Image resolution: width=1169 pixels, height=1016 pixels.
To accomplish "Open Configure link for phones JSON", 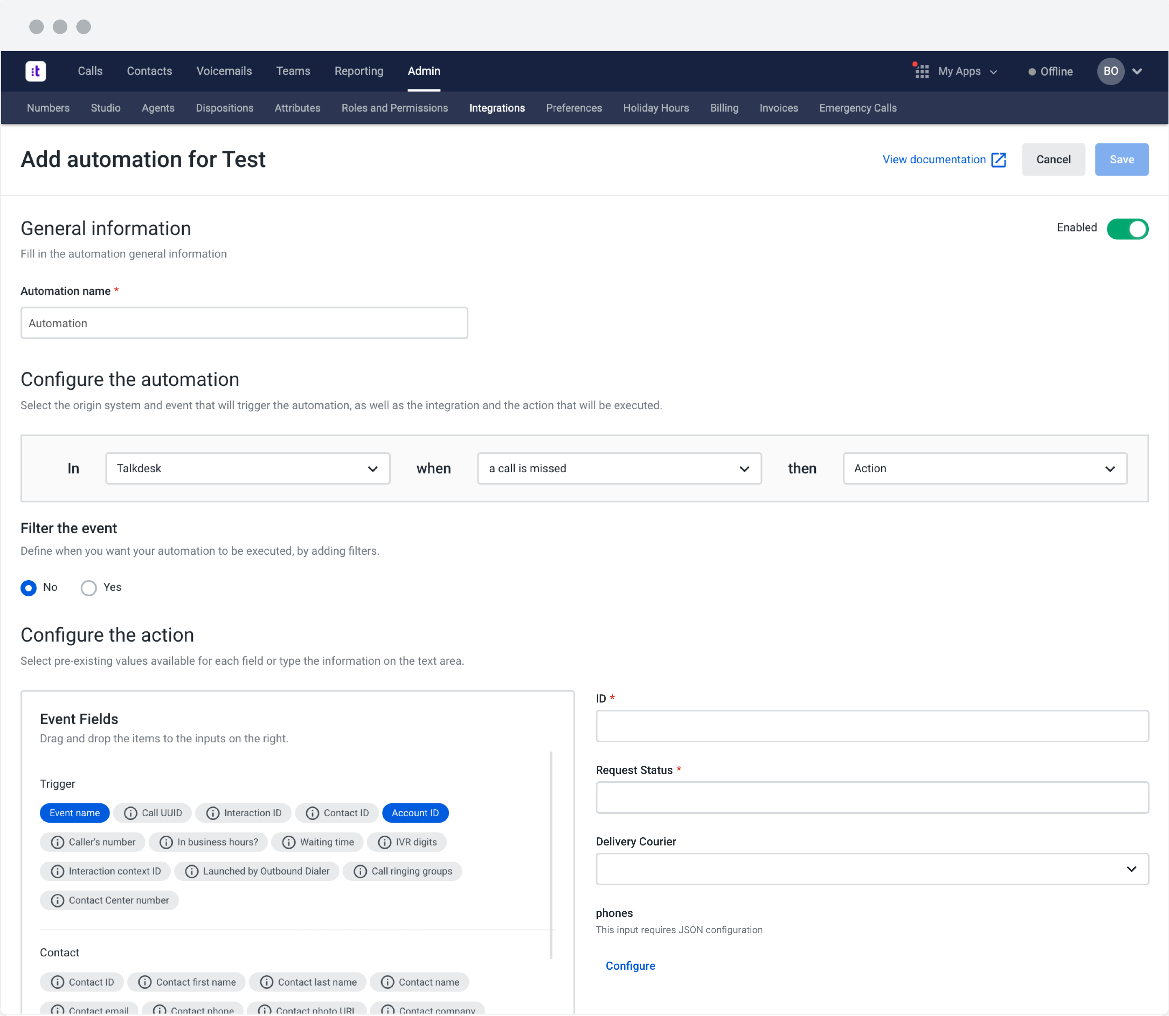I will (630, 966).
